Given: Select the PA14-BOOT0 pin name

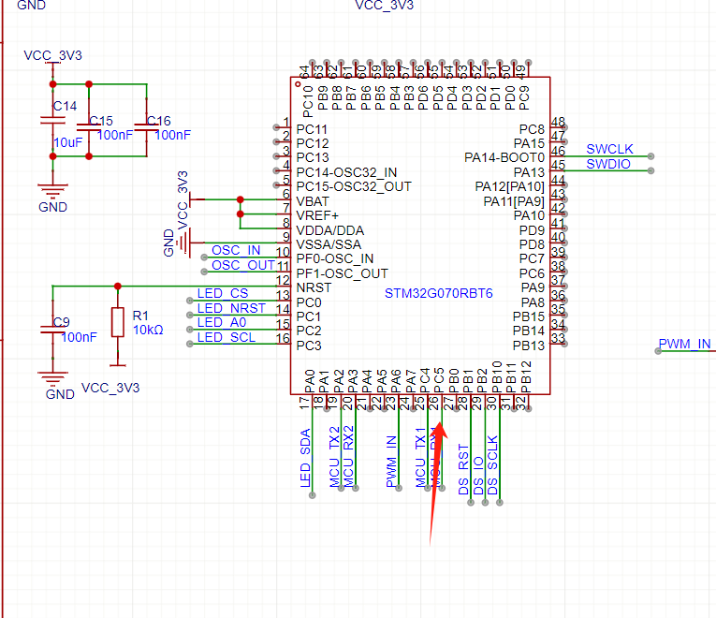Looking at the screenshot, I should pyautogui.click(x=504, y=158).
